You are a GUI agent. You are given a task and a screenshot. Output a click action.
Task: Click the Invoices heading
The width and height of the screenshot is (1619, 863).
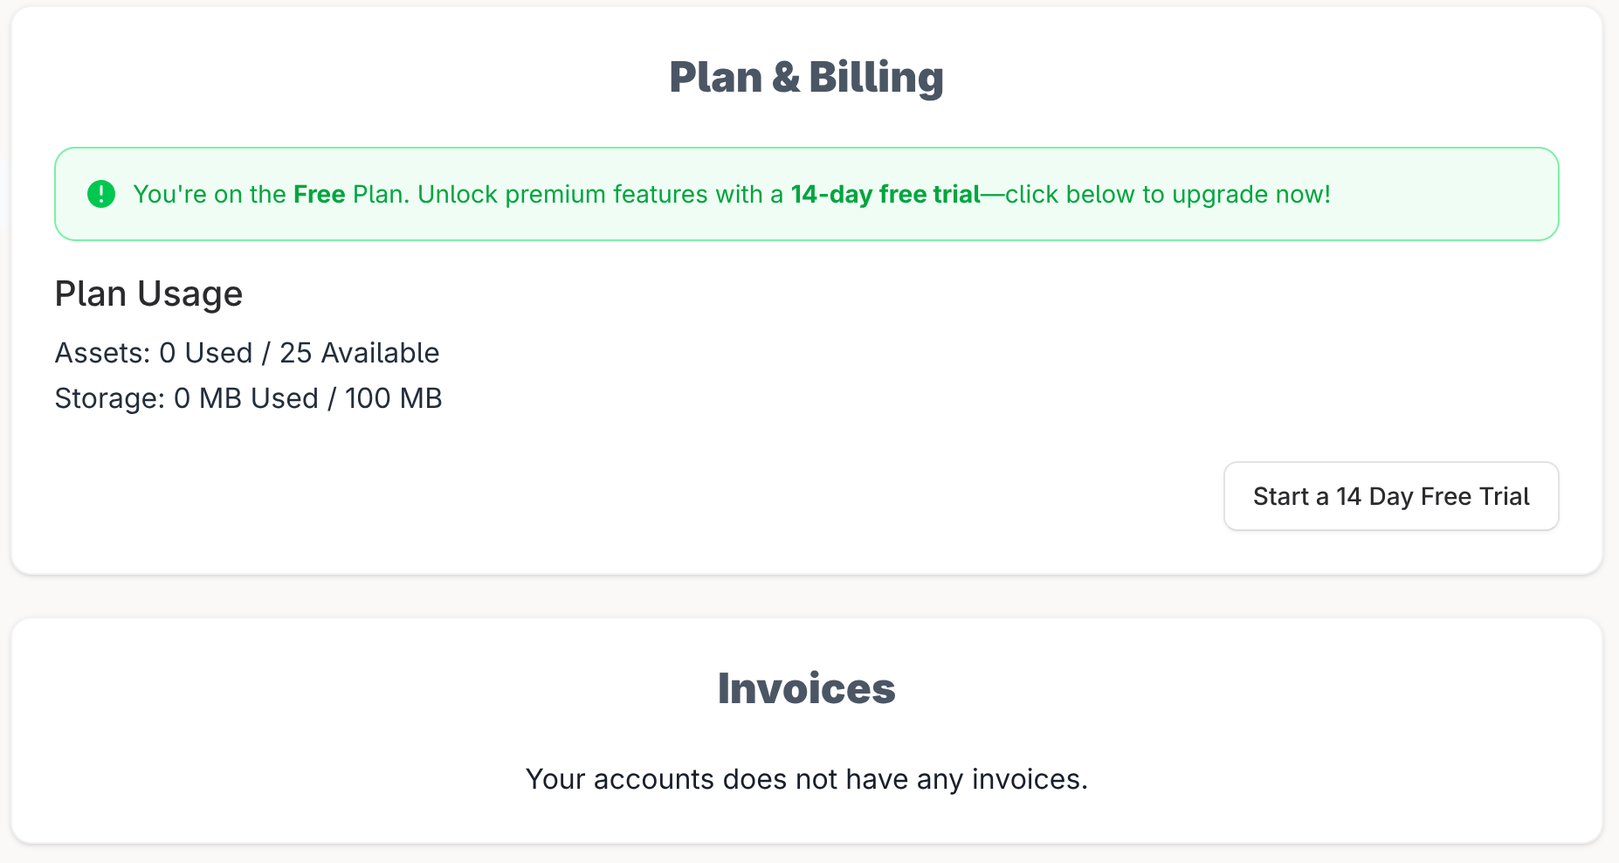[x=806, y=688]
